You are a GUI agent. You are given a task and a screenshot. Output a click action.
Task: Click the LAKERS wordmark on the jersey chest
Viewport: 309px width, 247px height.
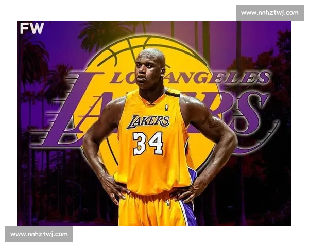[148, 121]
